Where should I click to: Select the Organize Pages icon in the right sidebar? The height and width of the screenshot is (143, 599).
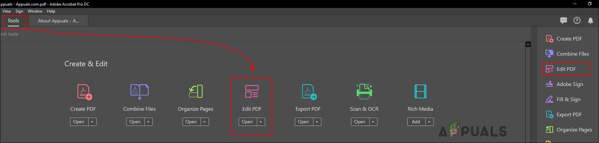tap(549, 129)
